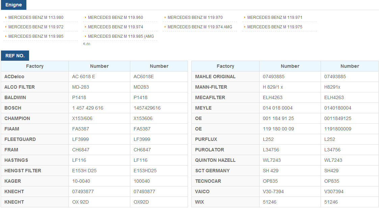
Task: Select the KAGER factory cell
Action: click(x=35, y=181)
